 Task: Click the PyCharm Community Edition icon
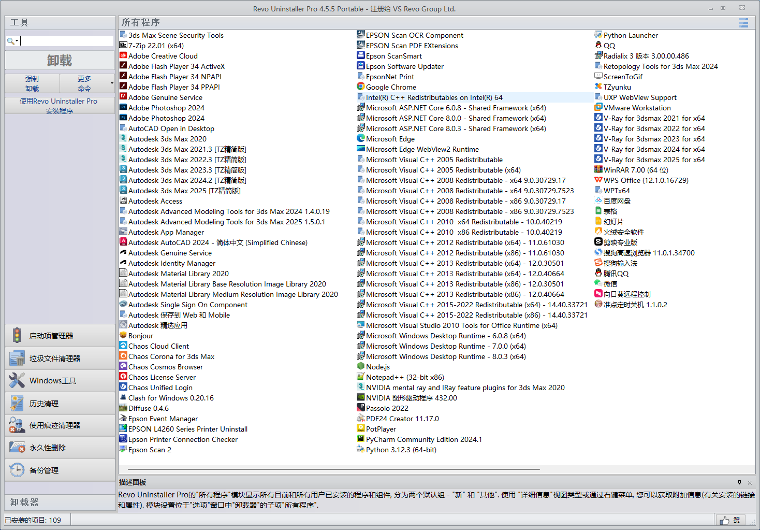point(361,439)
